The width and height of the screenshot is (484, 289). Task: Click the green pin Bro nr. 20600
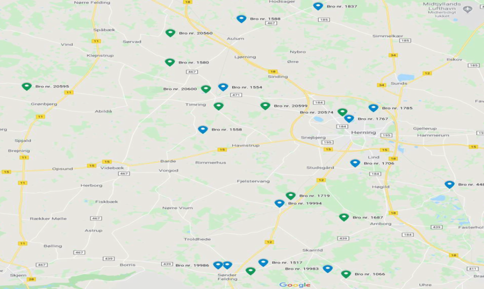[206, 89]
